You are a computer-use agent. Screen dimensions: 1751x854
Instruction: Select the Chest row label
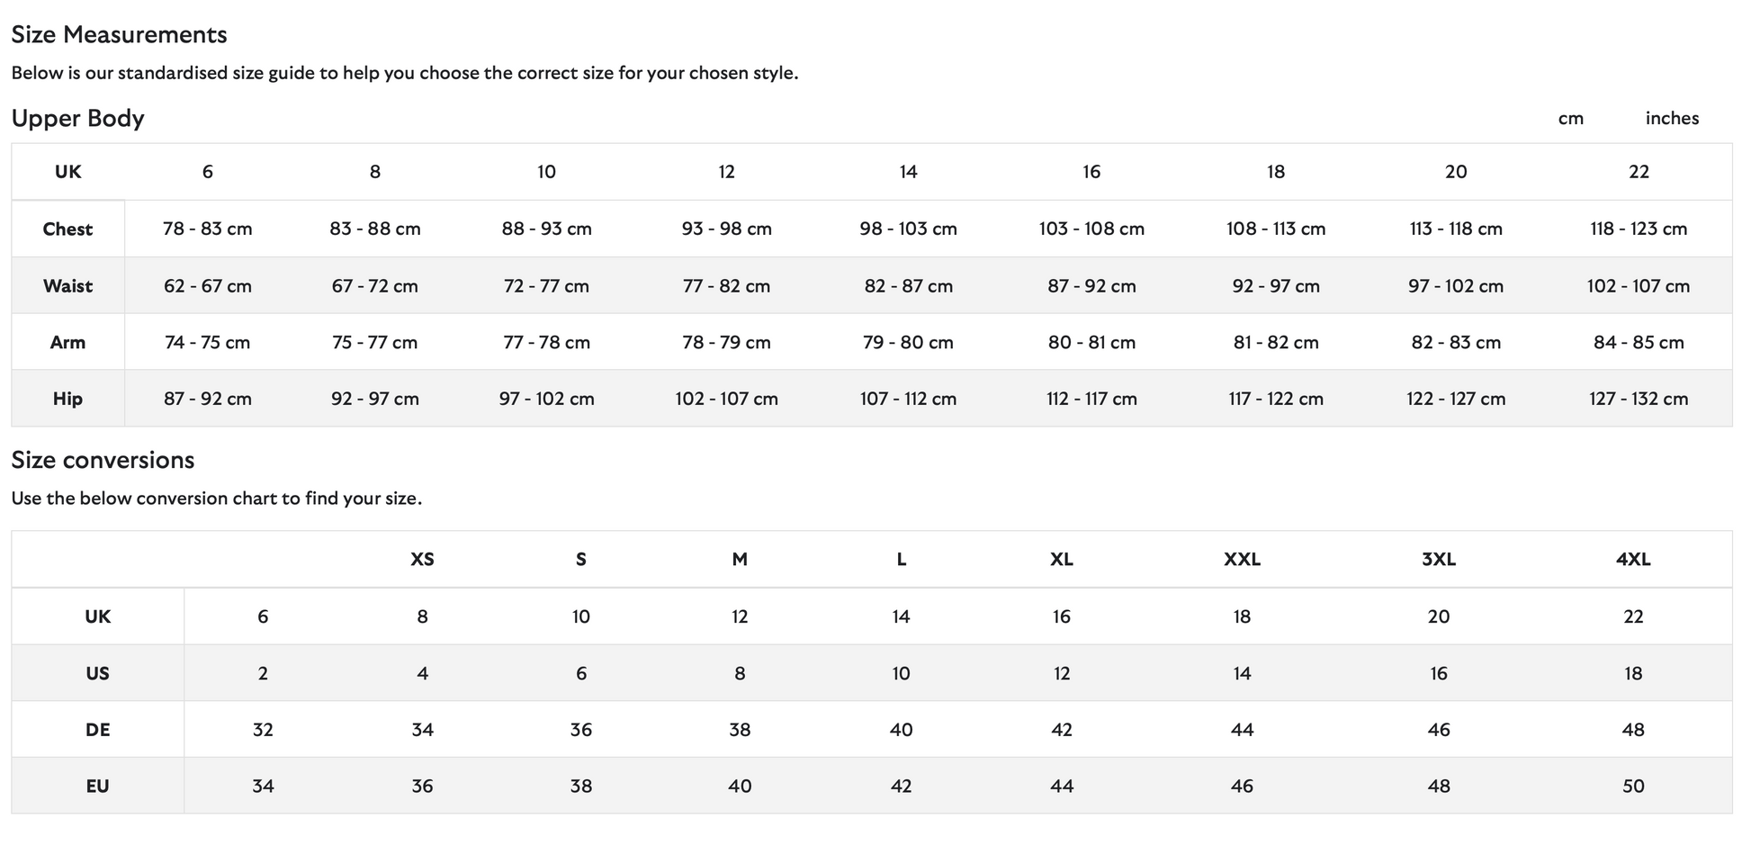(x=67, y=229)
